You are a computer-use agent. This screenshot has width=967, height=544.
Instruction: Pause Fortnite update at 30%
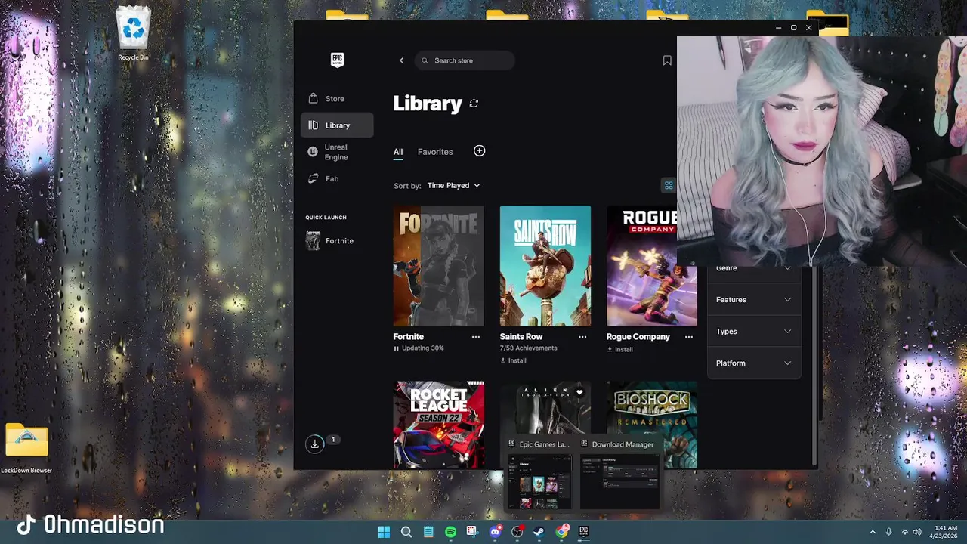[x=396, y=348]
